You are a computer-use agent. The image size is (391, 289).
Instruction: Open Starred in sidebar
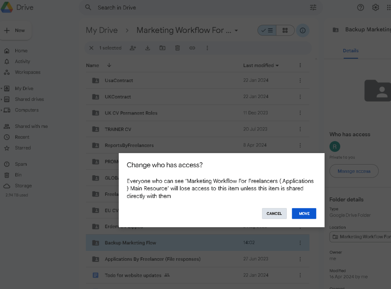(x=23, y=148)
